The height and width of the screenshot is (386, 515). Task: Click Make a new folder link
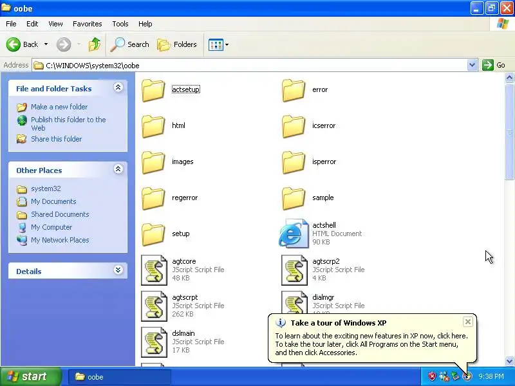point(59,107)
